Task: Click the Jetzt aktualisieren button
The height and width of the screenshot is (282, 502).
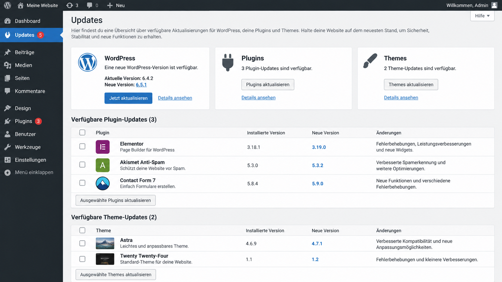Action: tap(128, 98)
